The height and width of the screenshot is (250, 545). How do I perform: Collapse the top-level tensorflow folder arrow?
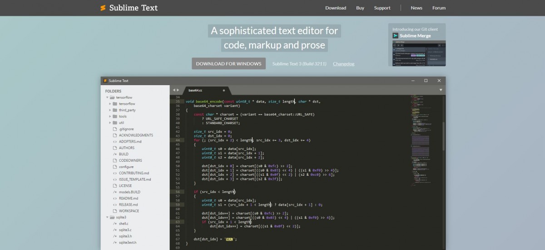pyautogui.click(x=107, y=97)
